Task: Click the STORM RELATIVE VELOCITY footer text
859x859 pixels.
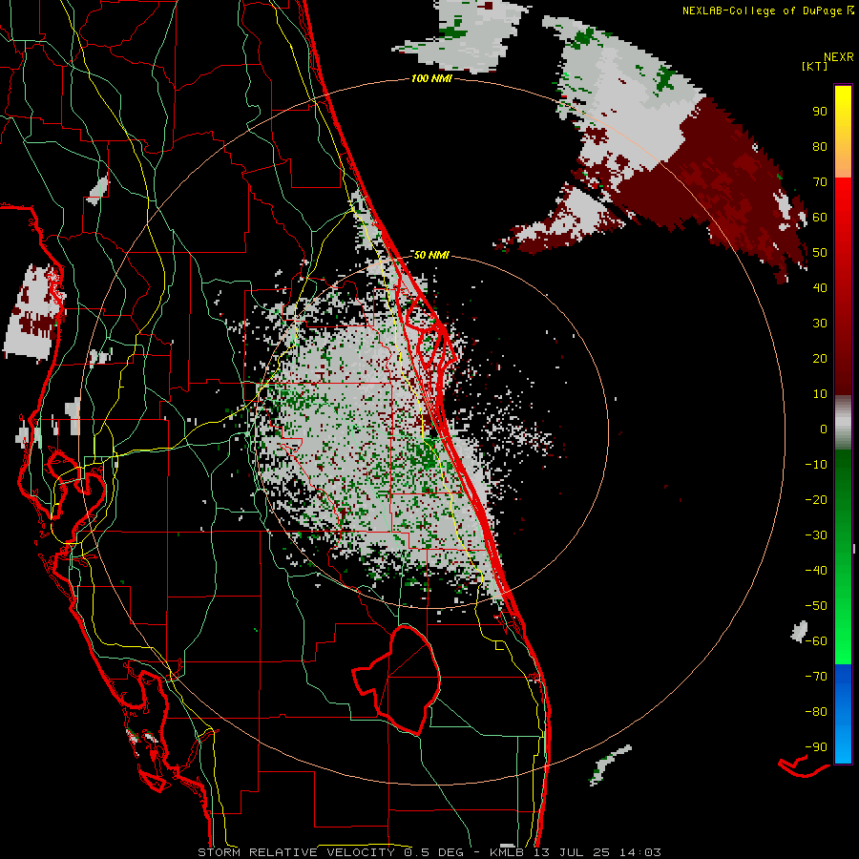Action: [x=296, y=852]
